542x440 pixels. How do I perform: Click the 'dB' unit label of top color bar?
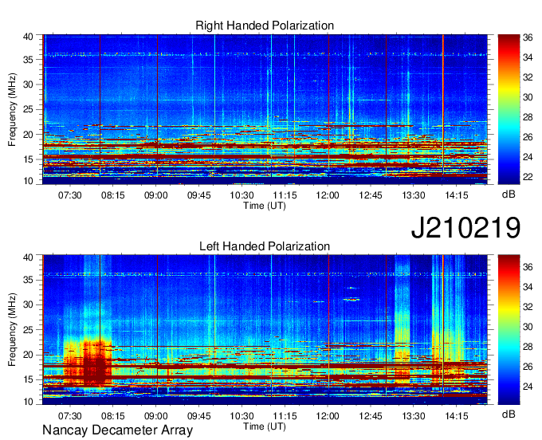(x=509, y=194)
